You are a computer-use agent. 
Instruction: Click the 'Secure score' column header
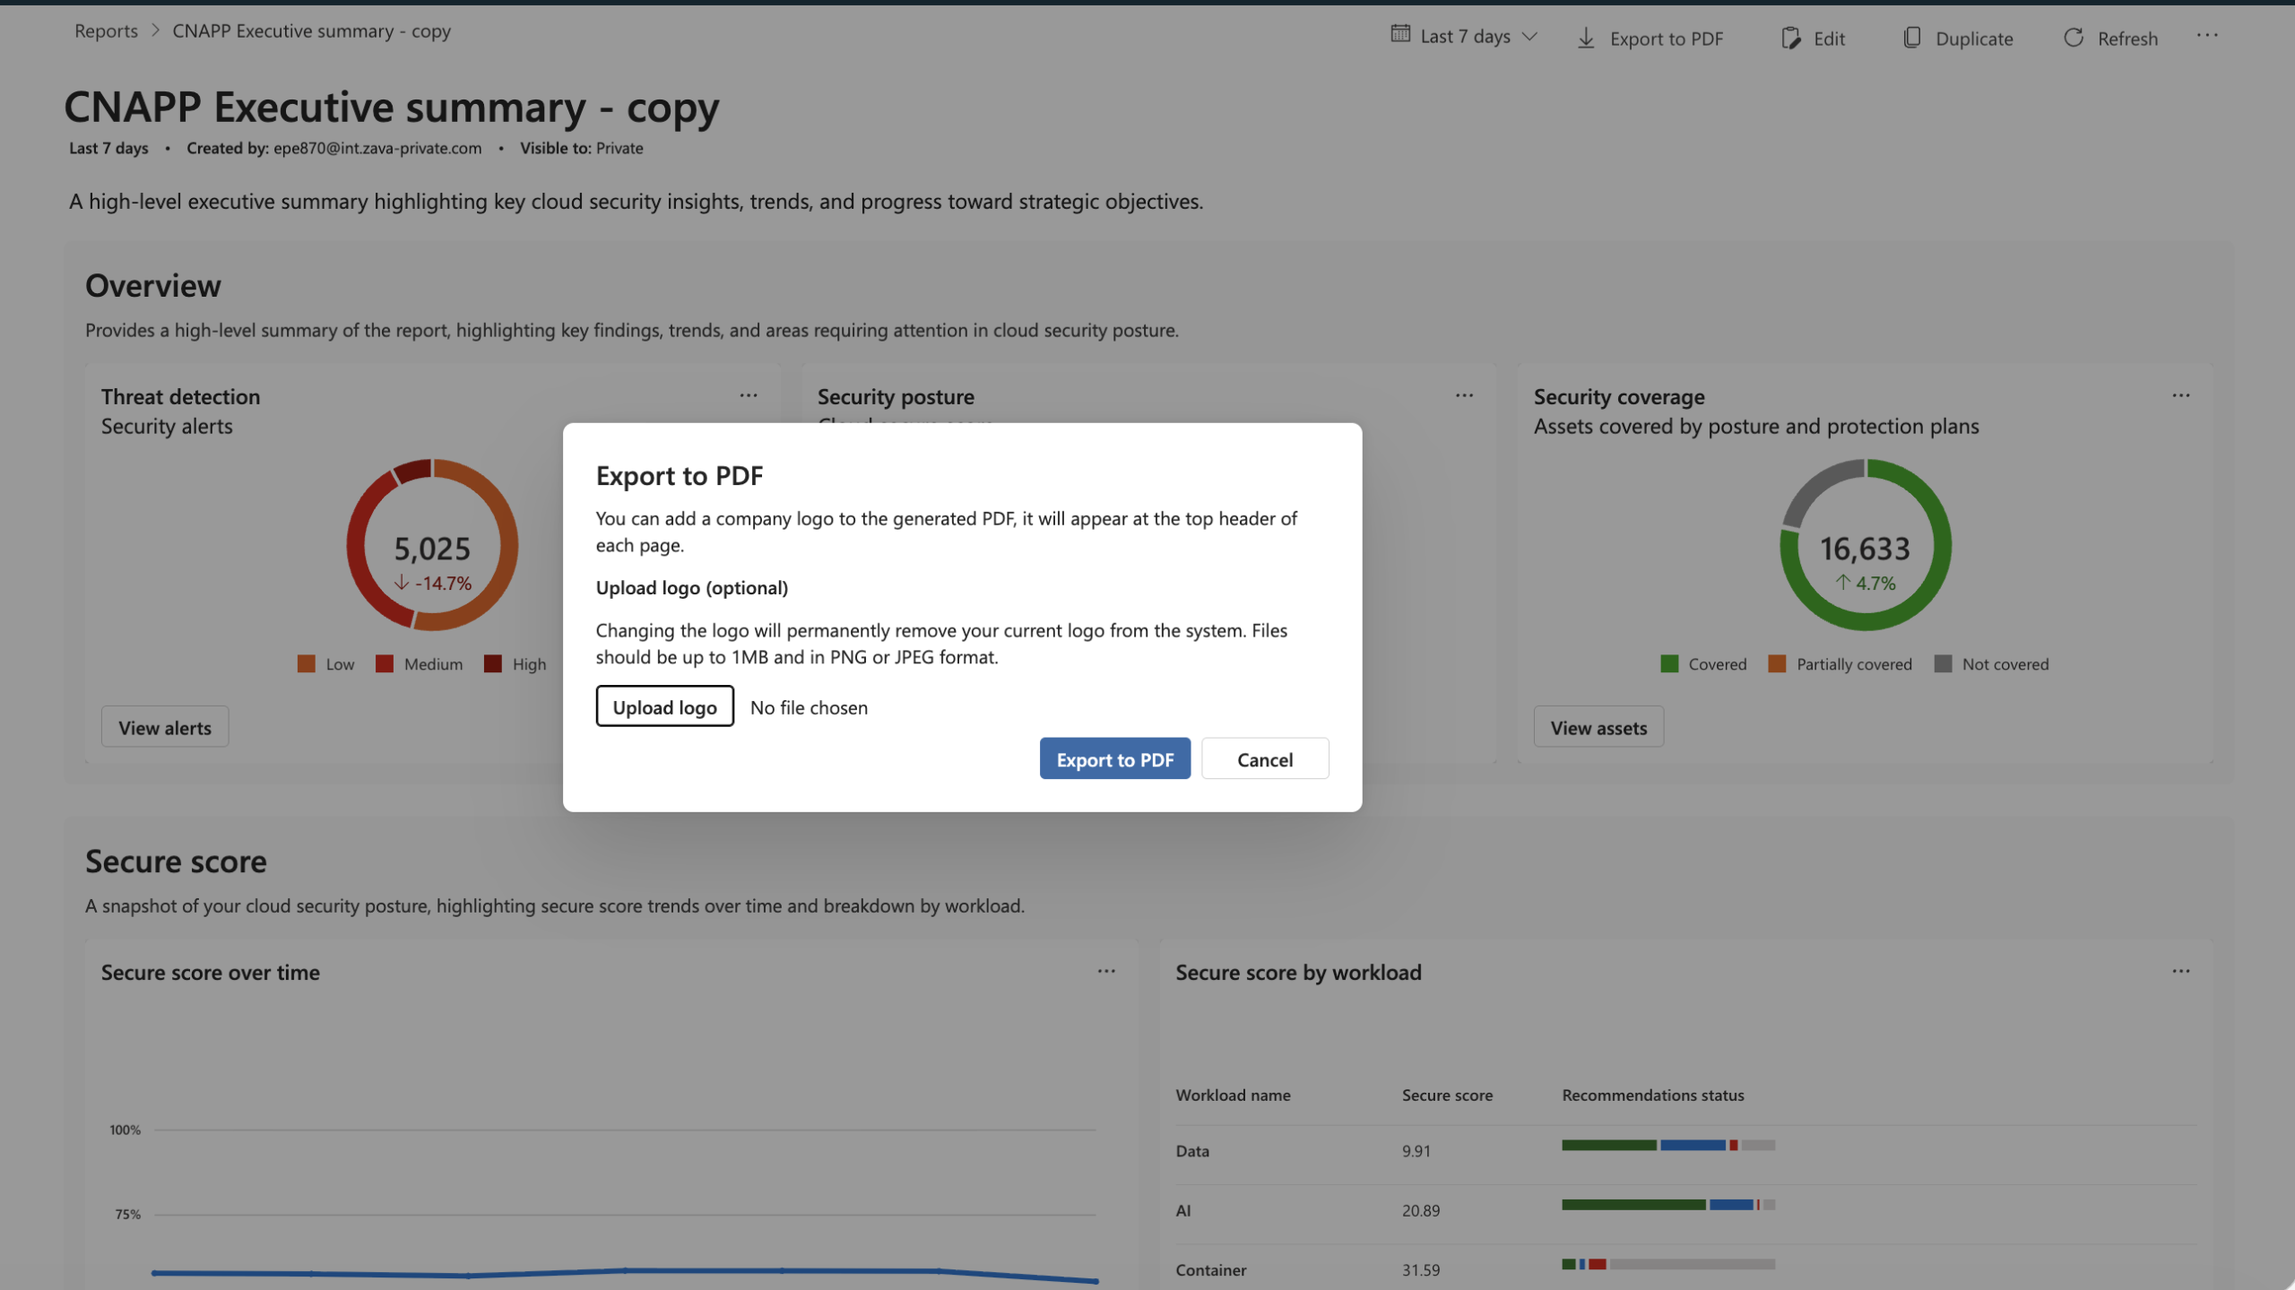pos(1447,1095)
